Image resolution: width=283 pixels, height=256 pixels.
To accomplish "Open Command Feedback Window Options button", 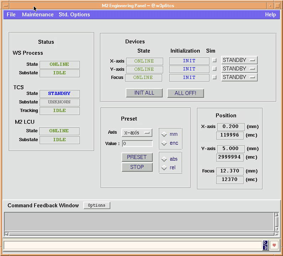I will point(97,206).
